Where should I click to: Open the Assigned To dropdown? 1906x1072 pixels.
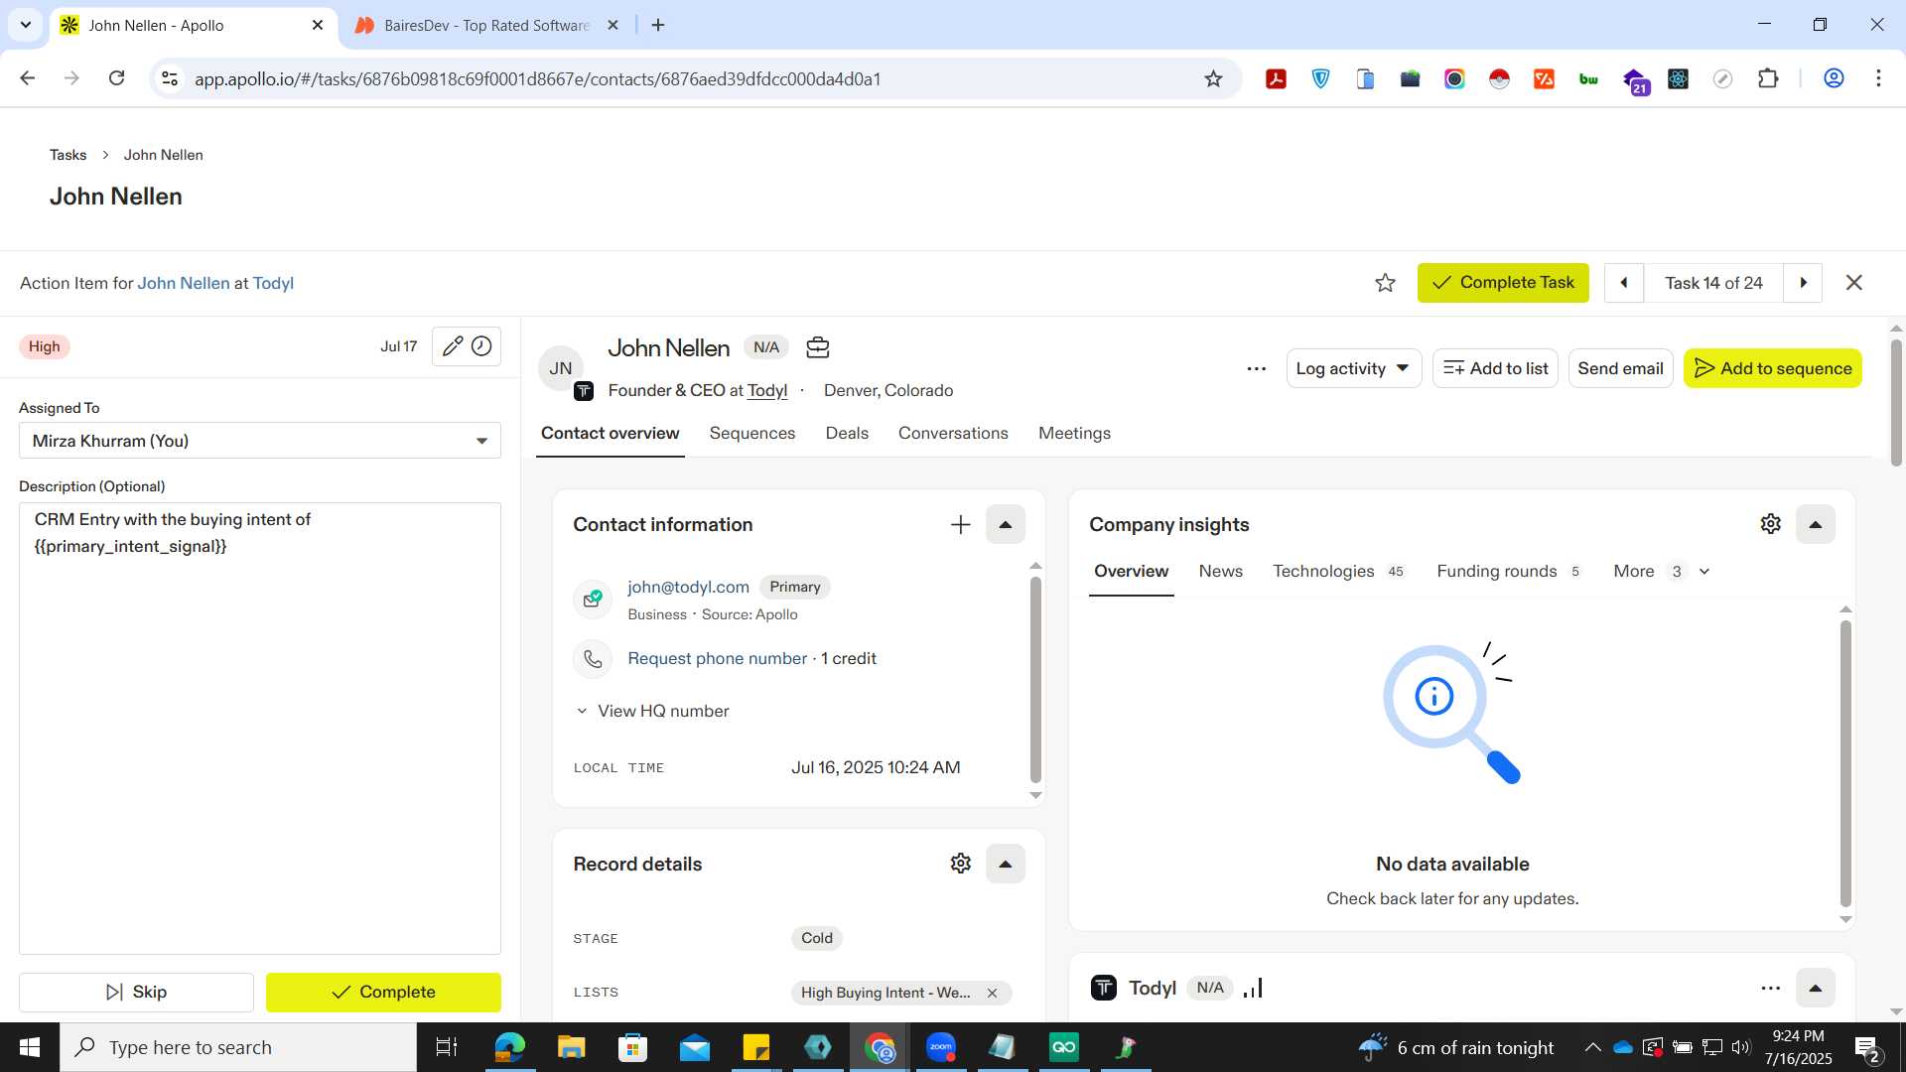[259, 441]
